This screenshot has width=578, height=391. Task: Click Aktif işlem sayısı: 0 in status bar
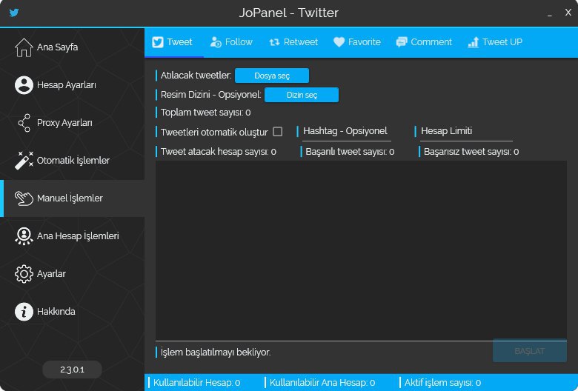click(442, 383)
